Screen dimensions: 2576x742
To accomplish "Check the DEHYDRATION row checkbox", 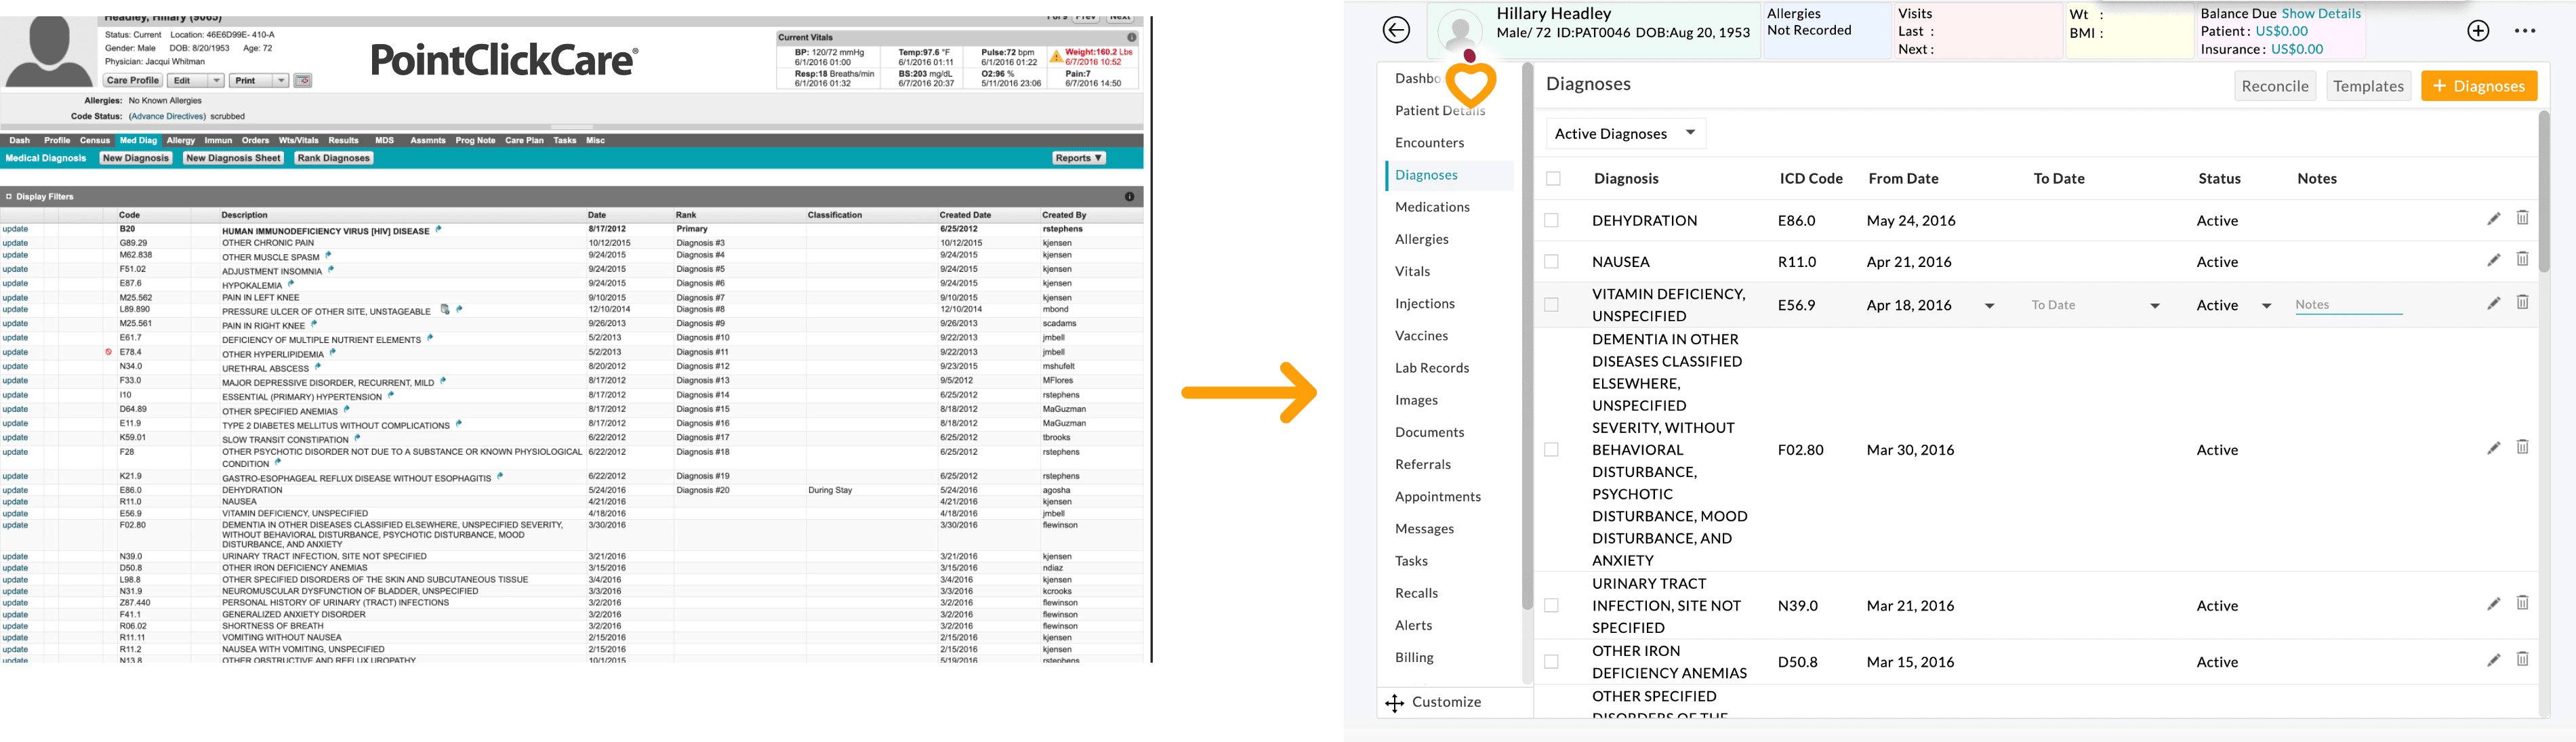I will [1551, 220].
